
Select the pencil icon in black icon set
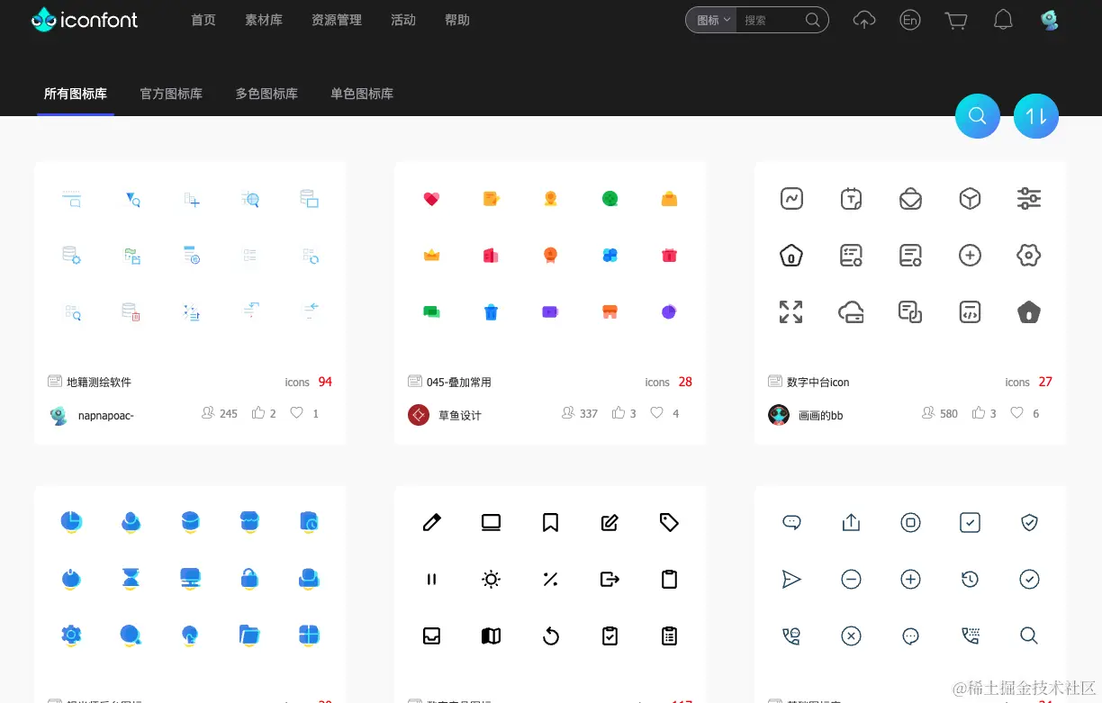431,522
